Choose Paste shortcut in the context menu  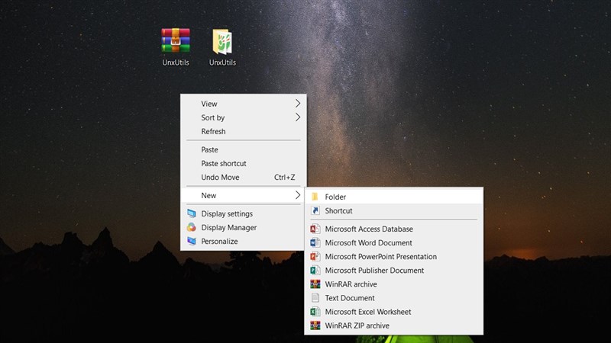224,163
